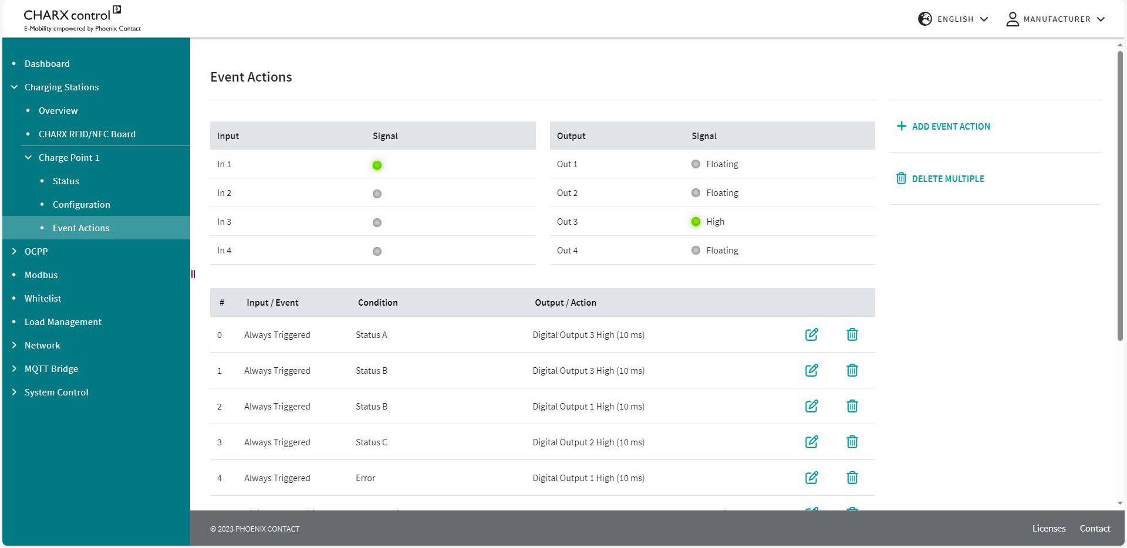Click the Out 4 Floating indicator dot
The height and width of the screenshot is (548, 1127).
pyautogui.click(x=696, y=251)
